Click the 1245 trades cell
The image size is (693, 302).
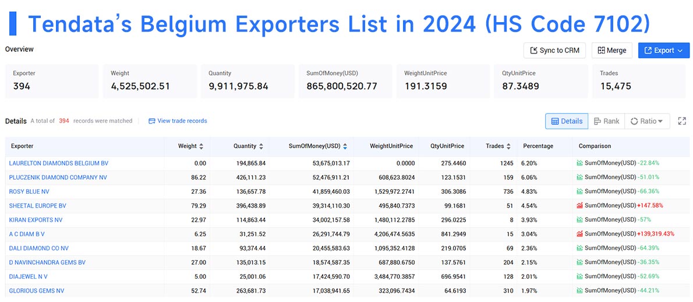tap(507, 164)
